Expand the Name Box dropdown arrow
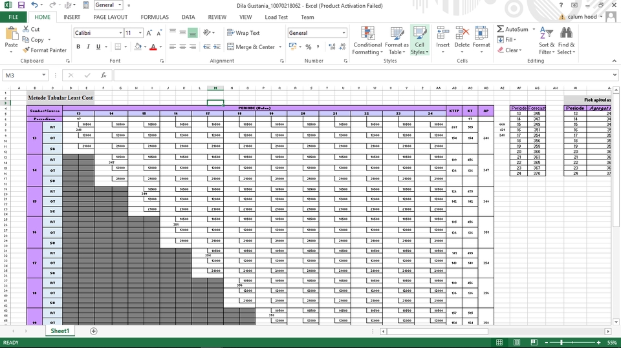Image resolution: width=621 pixels, height=348 pixels. 43,75
